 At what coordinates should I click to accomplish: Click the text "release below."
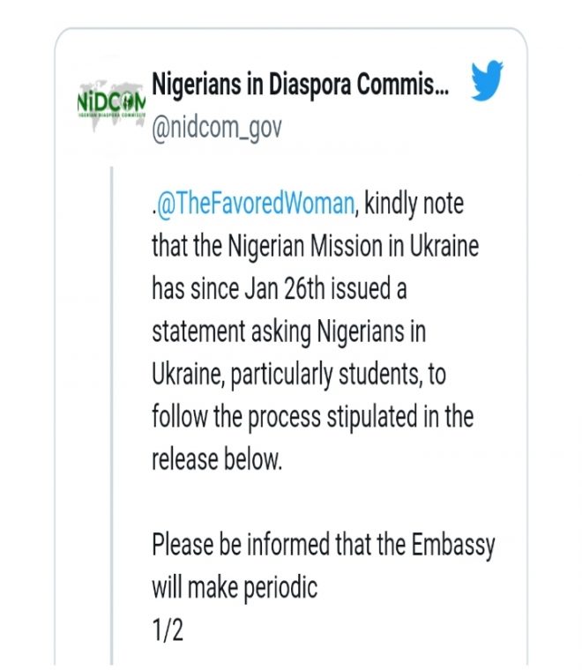click(217, 459)
